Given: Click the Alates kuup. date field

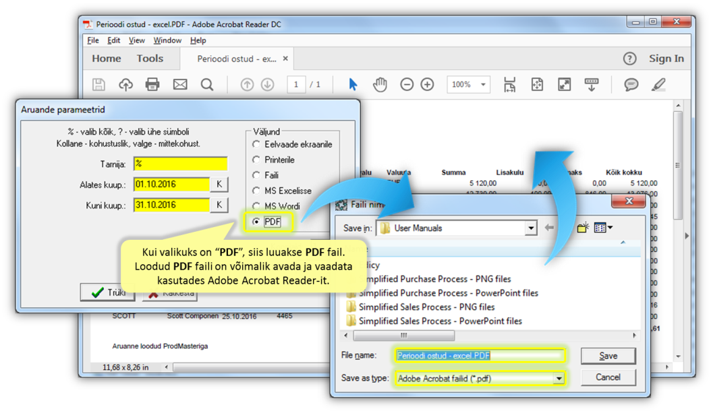Looking at the screenshot, I should point(172,185).
